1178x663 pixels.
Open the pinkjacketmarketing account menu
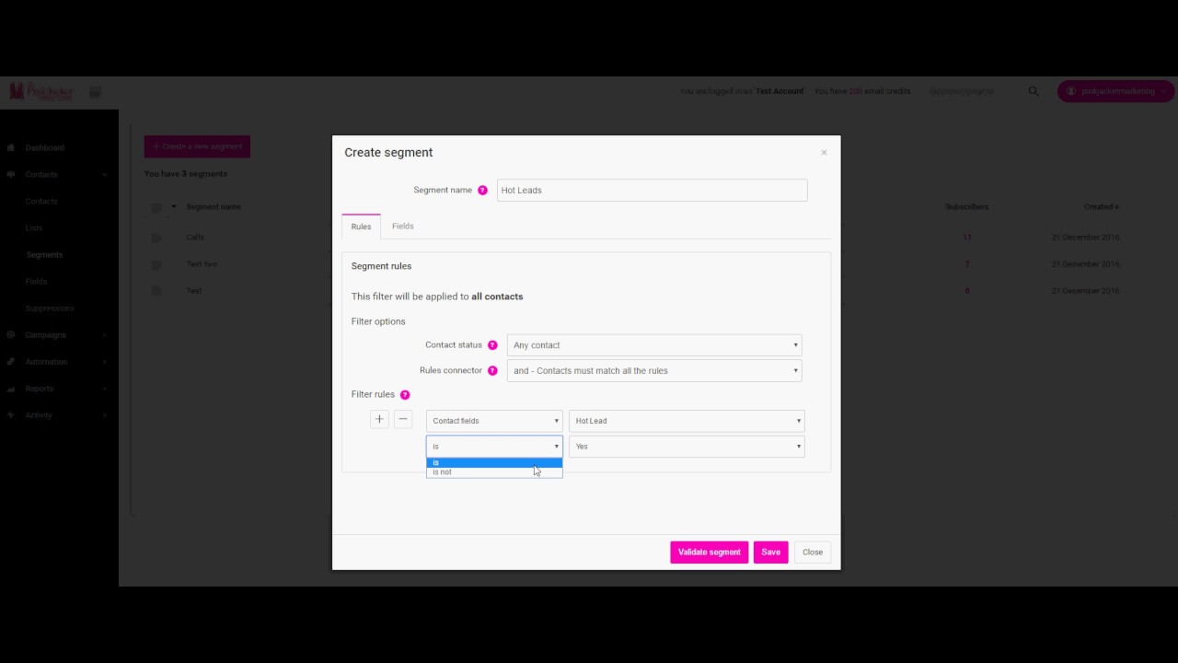point(1115,91)
